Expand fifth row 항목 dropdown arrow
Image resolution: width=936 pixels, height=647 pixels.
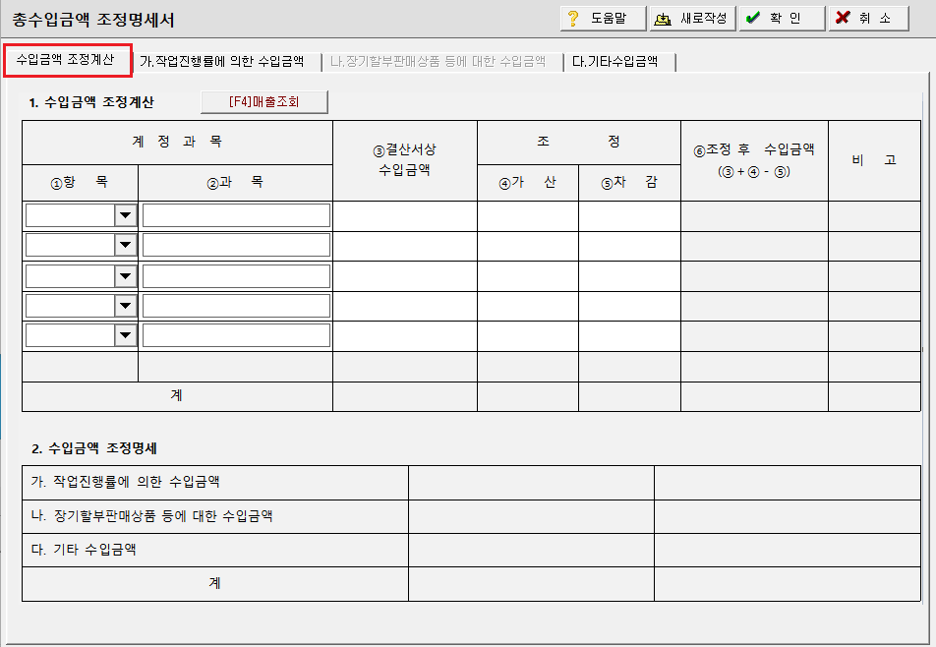(x=126, y=335)
